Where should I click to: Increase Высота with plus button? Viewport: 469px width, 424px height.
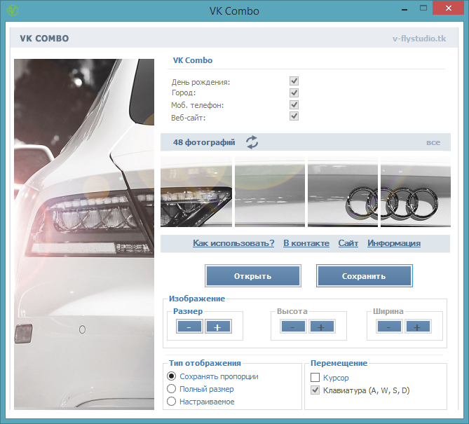(x=322, y=326)
